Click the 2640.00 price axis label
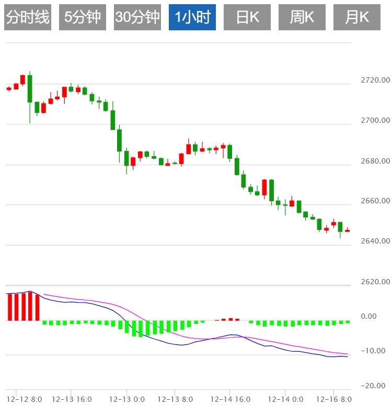The image size is (392, 406). point(375,241)
